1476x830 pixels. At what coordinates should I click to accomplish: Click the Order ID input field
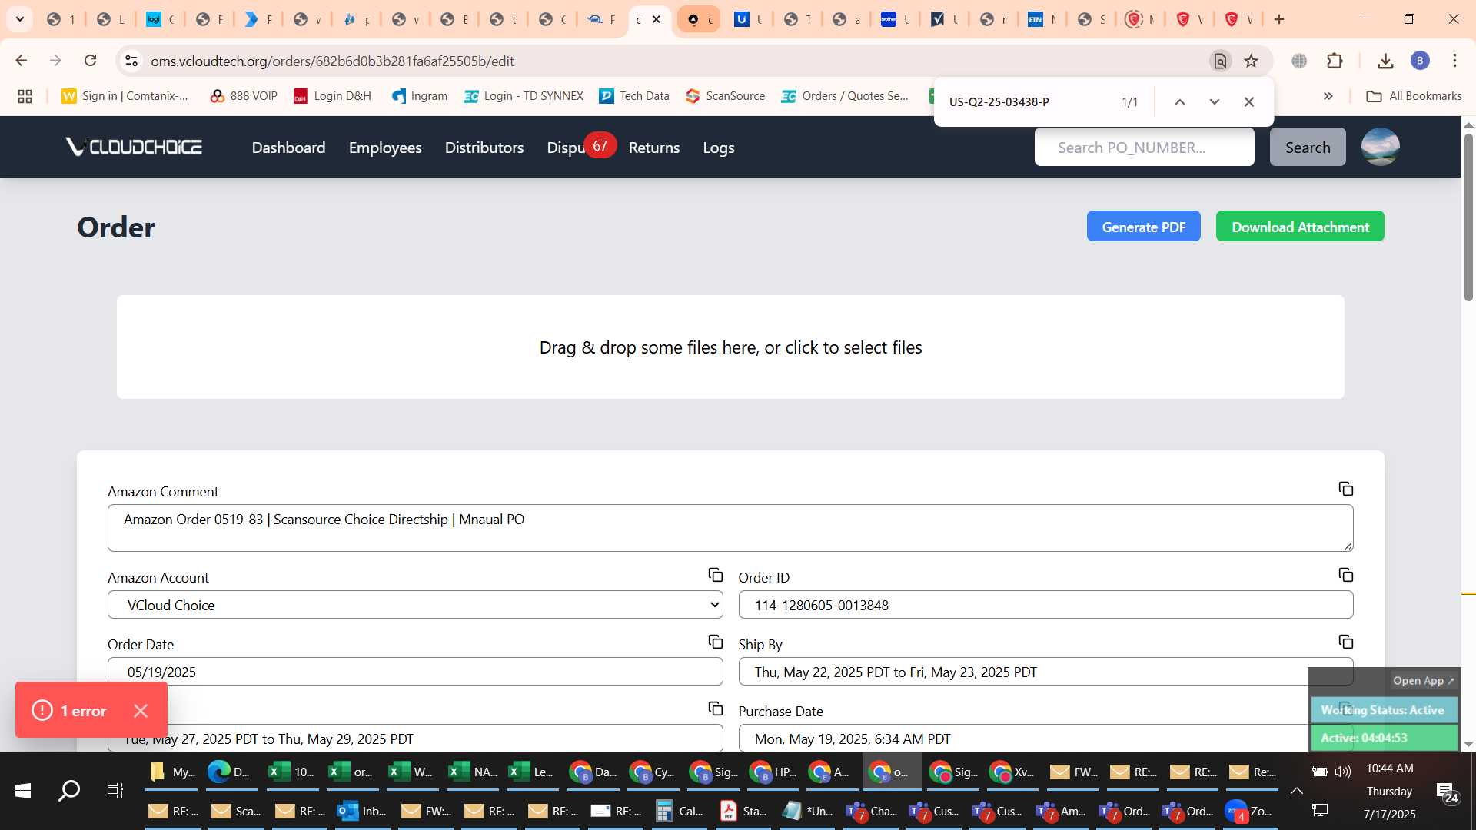point(1045,605)
